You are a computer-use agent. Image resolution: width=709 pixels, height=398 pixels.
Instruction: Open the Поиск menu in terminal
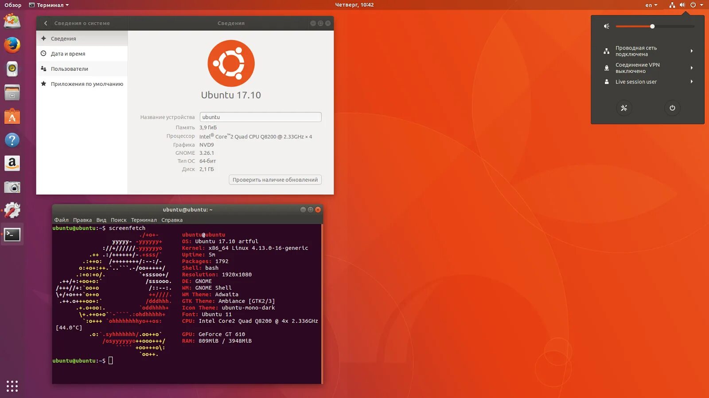pos(118,220)
